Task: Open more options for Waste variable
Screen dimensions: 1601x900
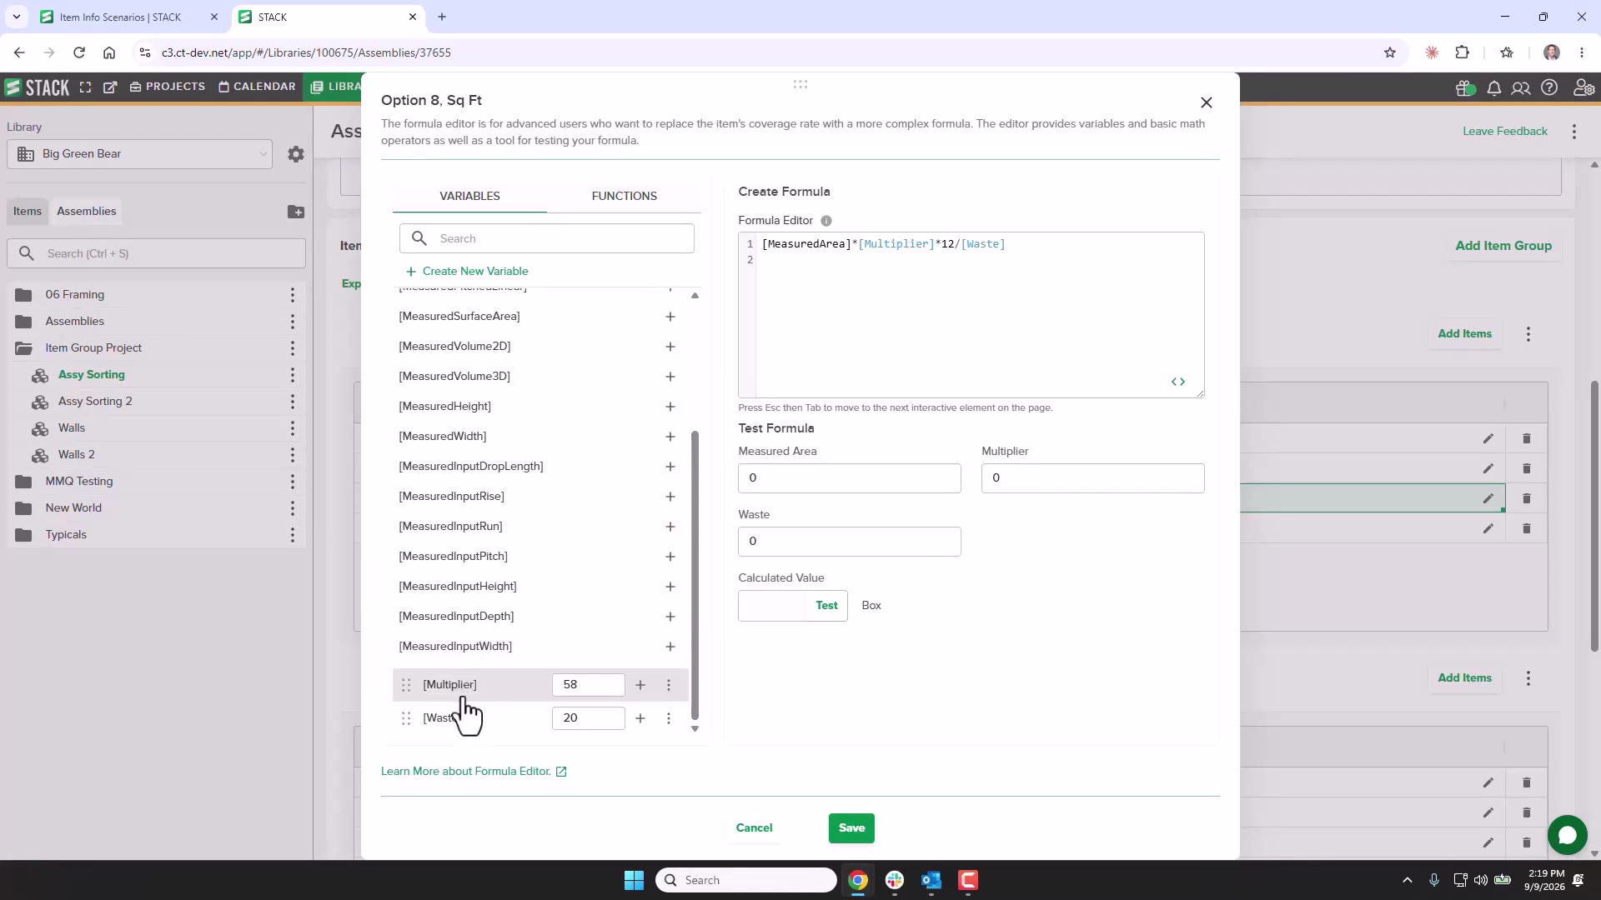Action: coord(669,718)
